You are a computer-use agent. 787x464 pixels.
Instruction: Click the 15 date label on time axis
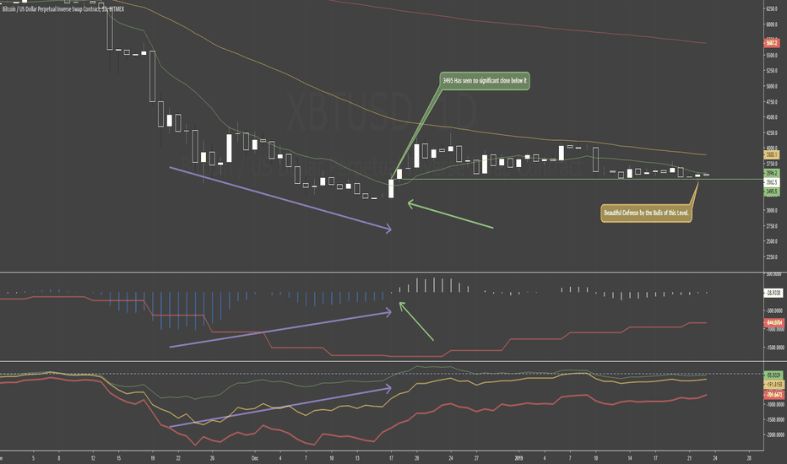pyautogui.click(x=118, y=458)
